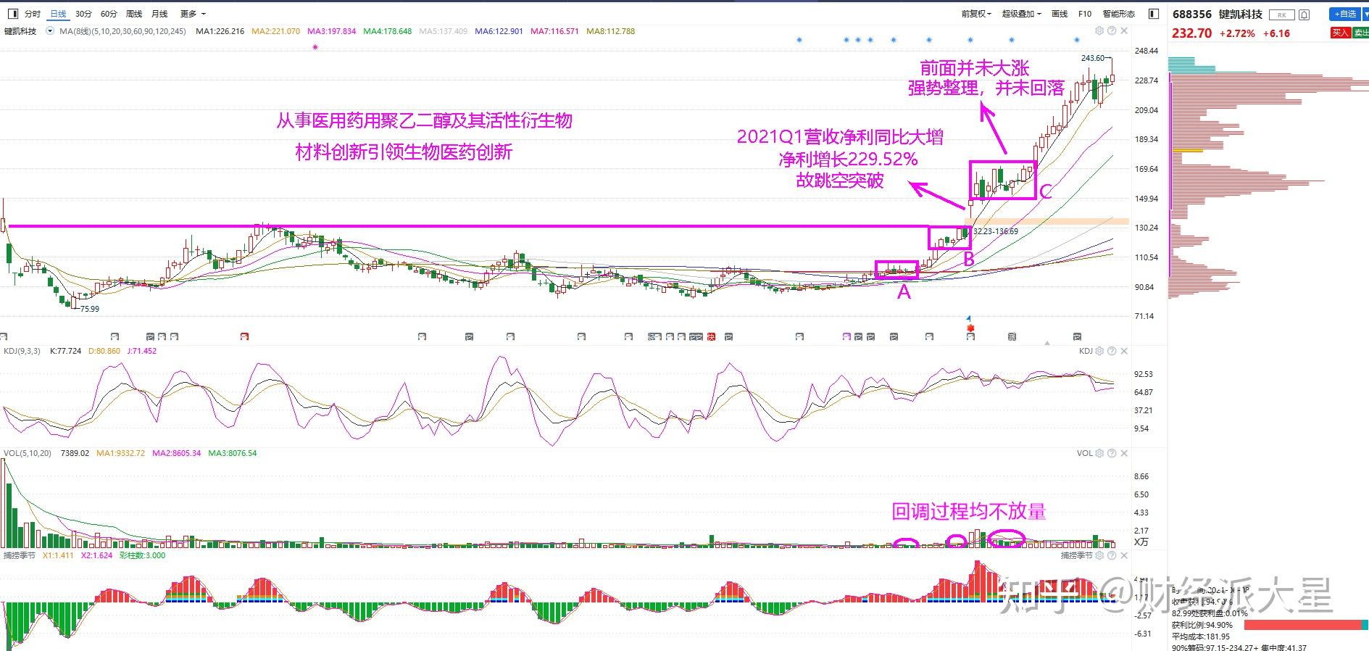The width and height of the screenshot is (1369, 651).
Task: Toggle the greyed MA5:137.409 line
Action: pos(444,31)
